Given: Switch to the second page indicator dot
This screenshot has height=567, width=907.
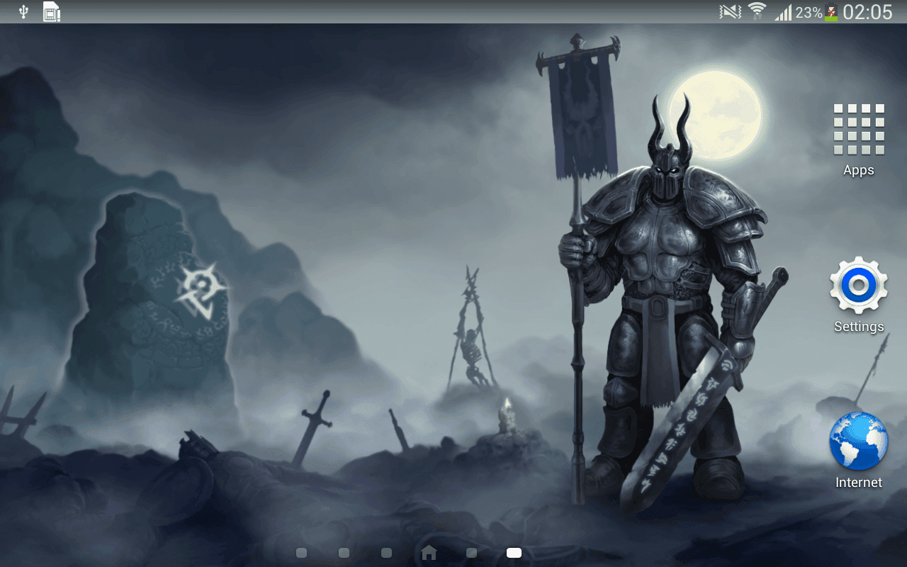Looking at the screenshot, I should (x=344, y=553).
